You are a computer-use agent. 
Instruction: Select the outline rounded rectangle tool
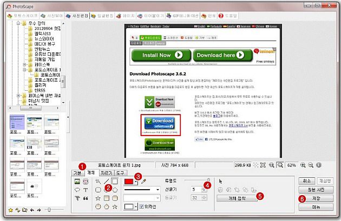click(x=98, y=190)
